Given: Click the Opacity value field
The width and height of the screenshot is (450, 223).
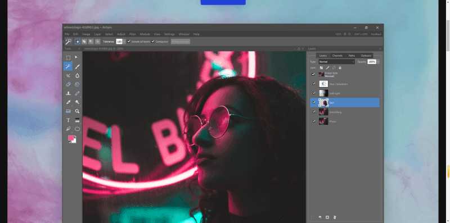Looking at the screenshot, I should (372, 62).
